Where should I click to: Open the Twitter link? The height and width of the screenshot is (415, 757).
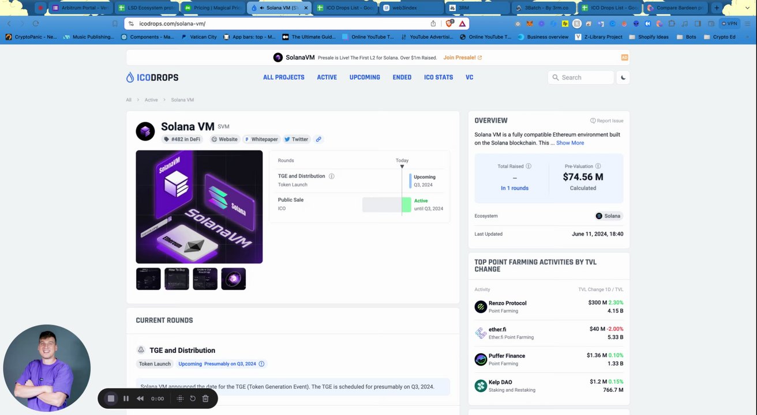[297, 139]
